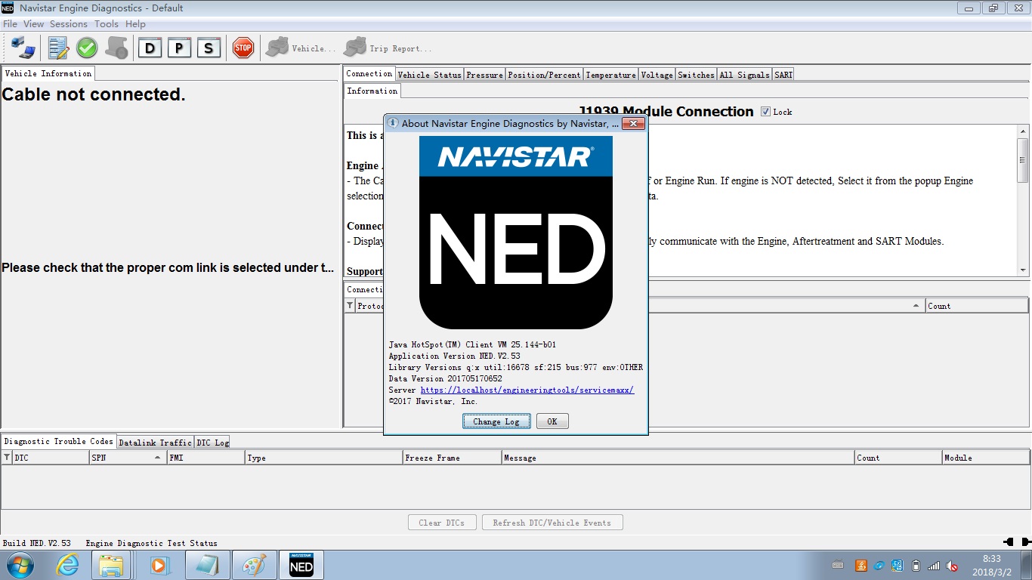Click the red STOP sign icon
Image resolution: width=1032 pixels, height=580 pixels.
click(x=243, y=48)
